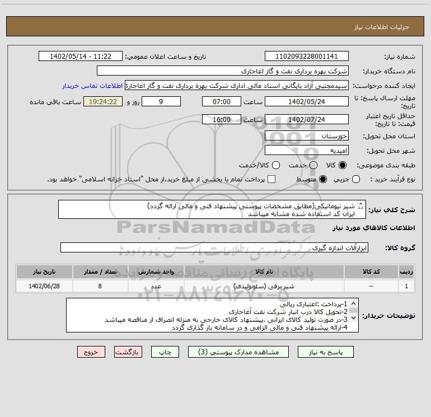Click the page title 'جزئیات اطلاعات نیاز'
The width and height of the screenshot is (431, 417).
pyautogui.click(x=382, y=27)
